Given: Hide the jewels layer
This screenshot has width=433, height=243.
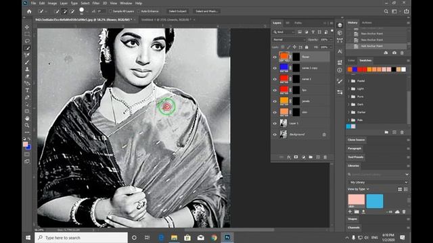Looking at the screenshot, I should click(275, 101).
